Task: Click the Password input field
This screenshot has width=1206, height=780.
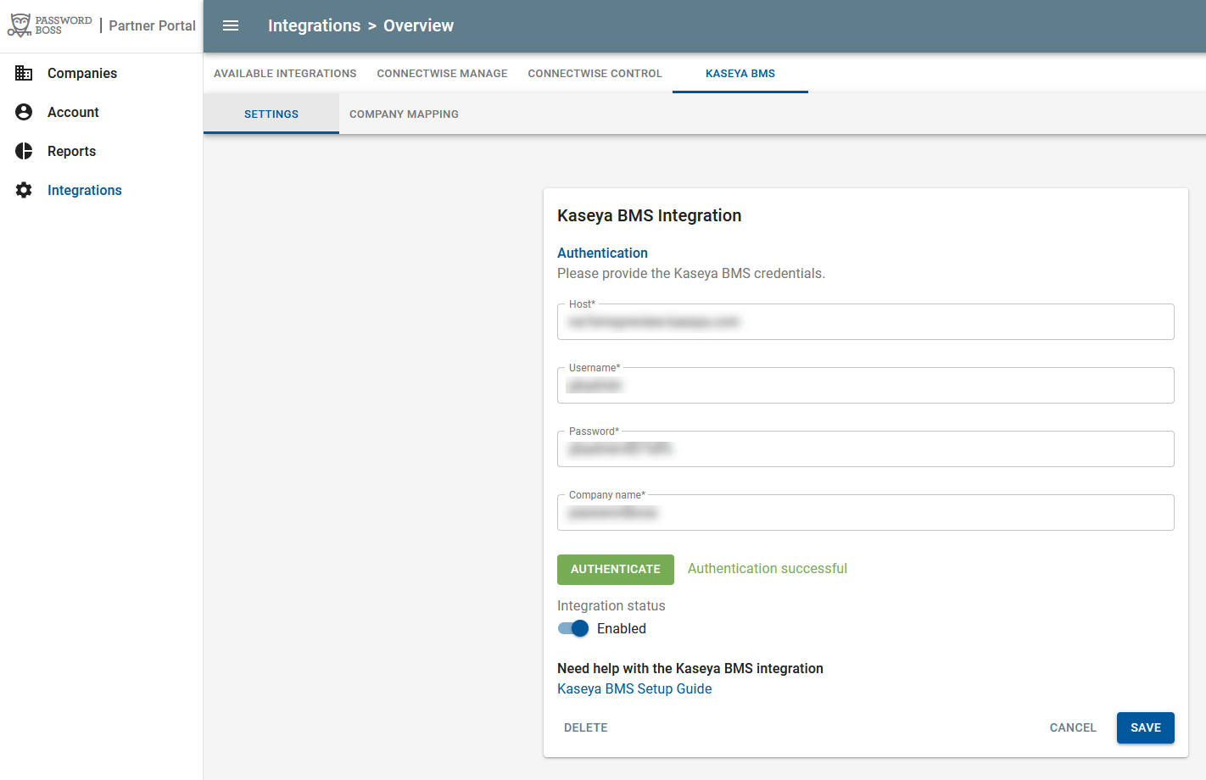Action: pyautogui.click(x=865, y=448)
